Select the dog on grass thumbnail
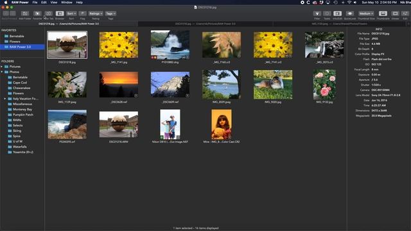Screen dimensions: 411x231 pos(273,85)
